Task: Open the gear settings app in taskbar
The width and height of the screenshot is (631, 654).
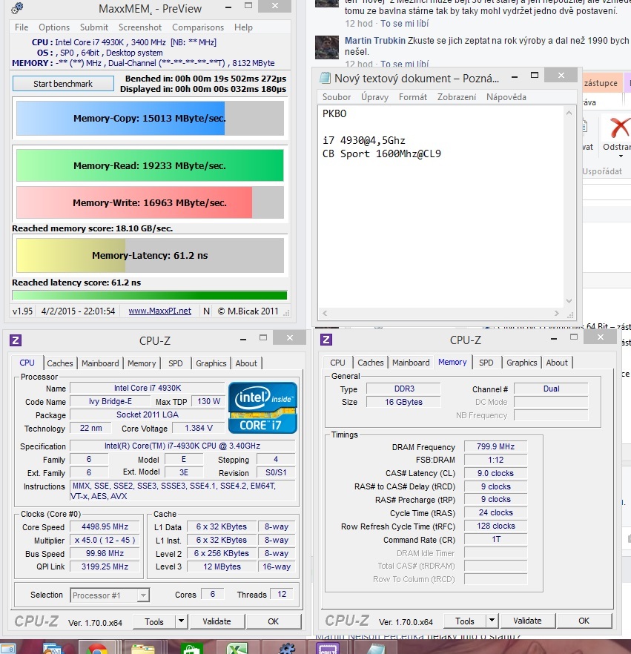Action: pyautogui.click(x=287, y=648)
